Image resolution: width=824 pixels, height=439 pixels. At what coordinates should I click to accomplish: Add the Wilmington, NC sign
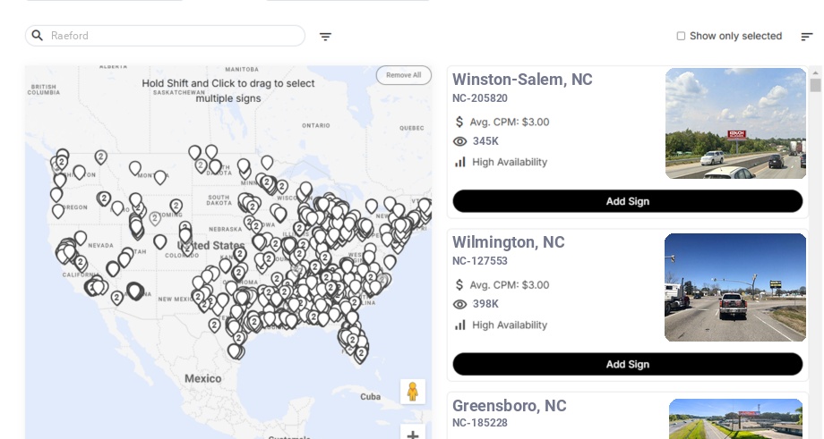click(x=627, y=364)
